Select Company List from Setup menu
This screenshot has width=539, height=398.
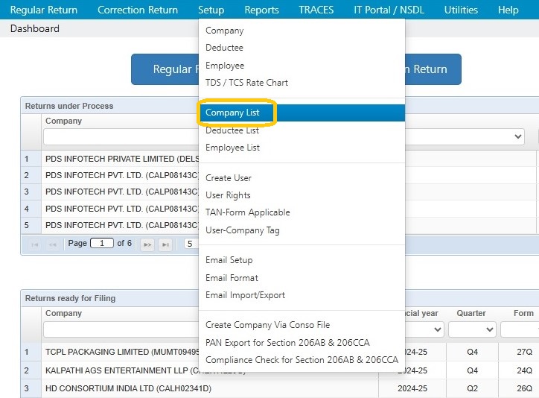pyautogui.click(x=232, y=113)
